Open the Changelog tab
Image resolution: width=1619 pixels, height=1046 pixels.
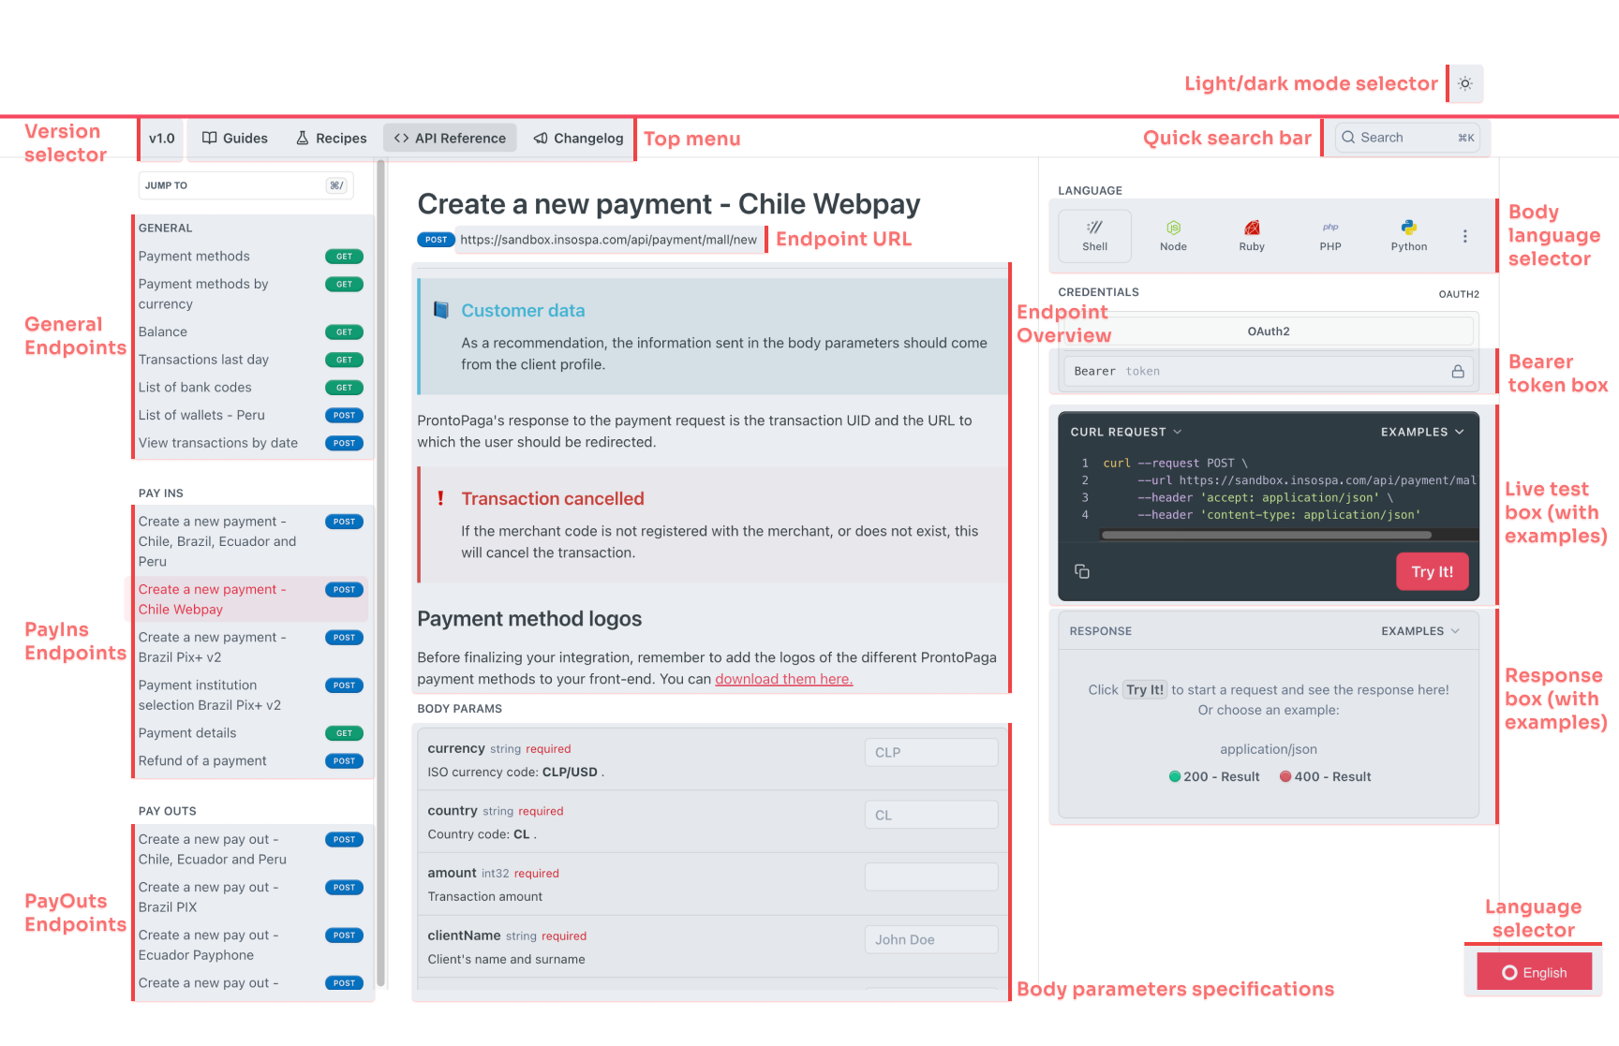click(x=578, y=139)
